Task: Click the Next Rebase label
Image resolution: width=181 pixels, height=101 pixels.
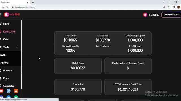Action: point(103,46)
